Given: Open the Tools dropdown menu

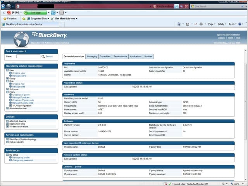Looking at the screenshot, I should tap(232, 24).
